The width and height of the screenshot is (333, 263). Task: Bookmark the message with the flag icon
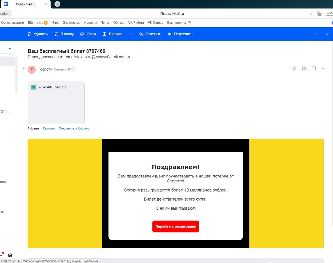(x=294, y=68)
